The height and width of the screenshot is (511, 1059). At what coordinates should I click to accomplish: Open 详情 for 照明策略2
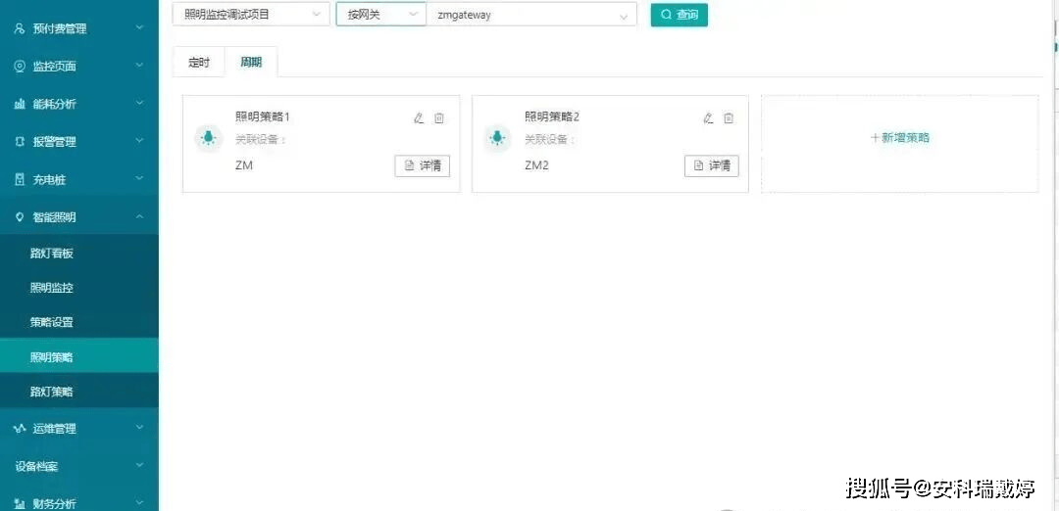point(712,165)
